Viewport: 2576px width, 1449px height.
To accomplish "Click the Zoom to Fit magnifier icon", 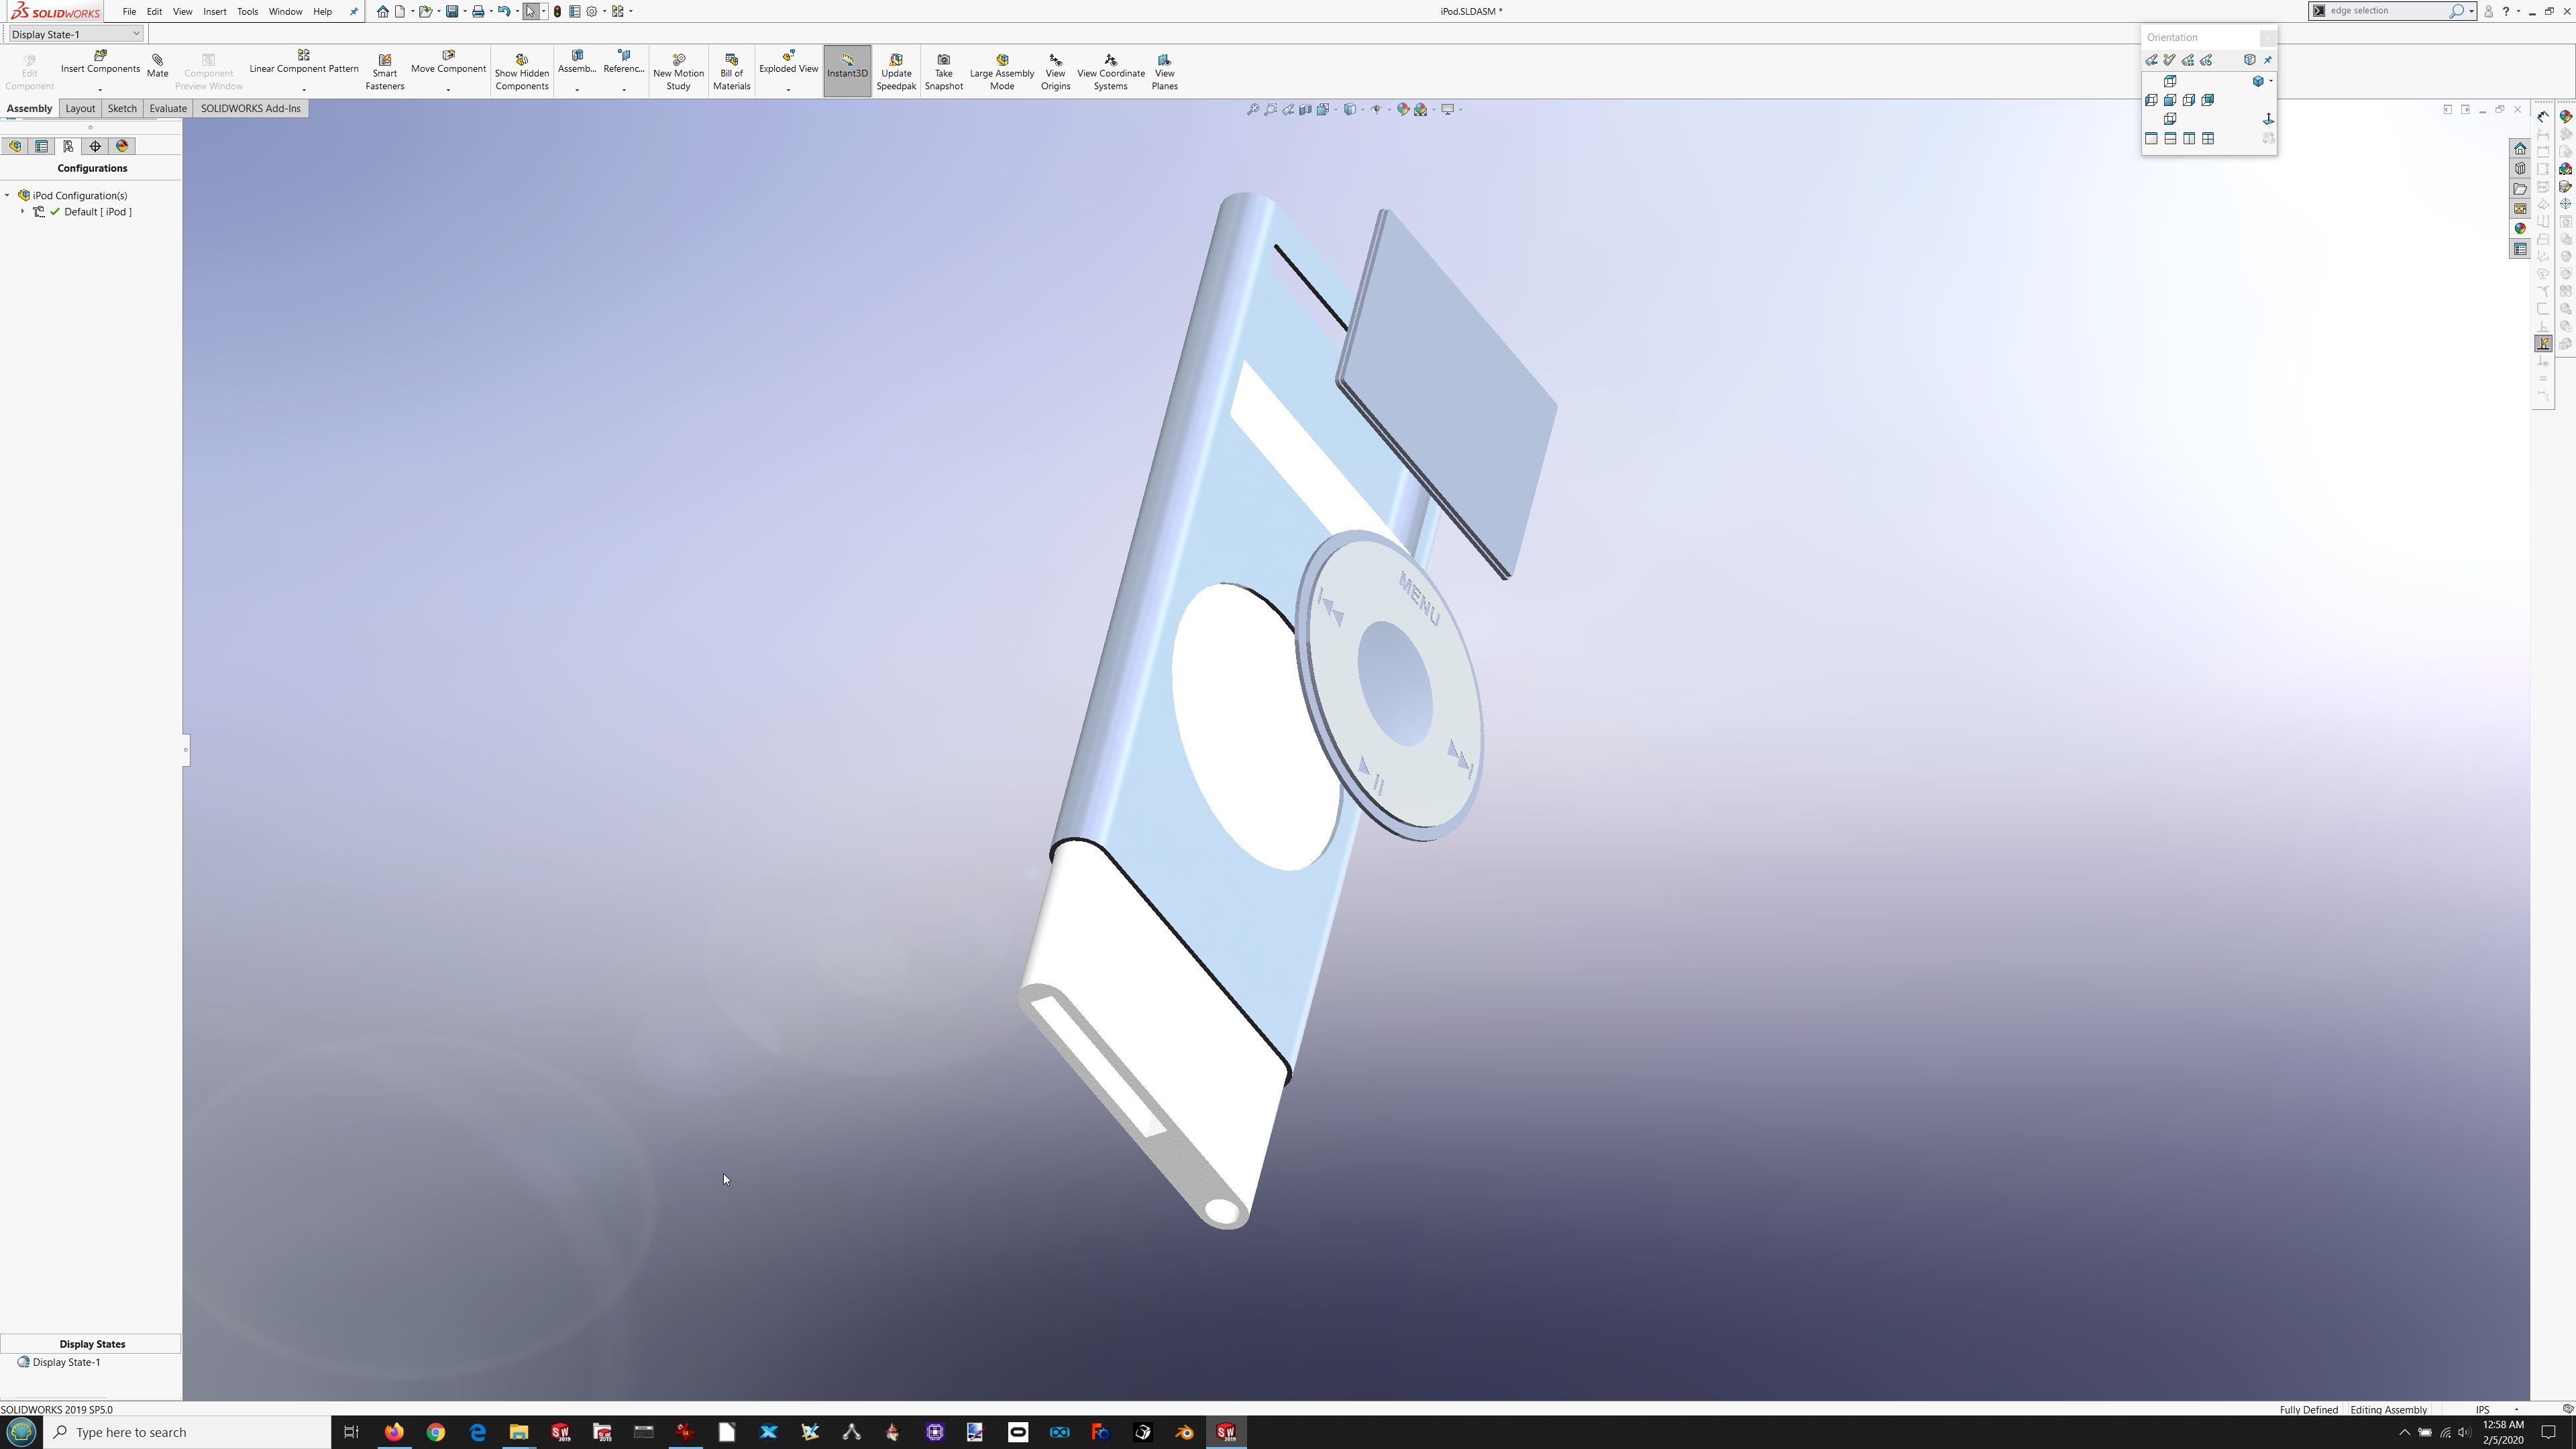I will coord(1252,109).
